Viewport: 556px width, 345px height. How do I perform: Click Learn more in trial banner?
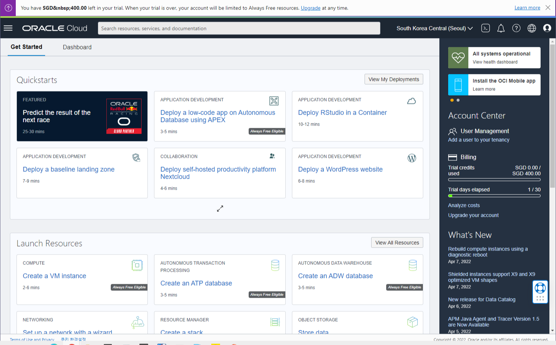pyautogui.click(x=527, y=8)
